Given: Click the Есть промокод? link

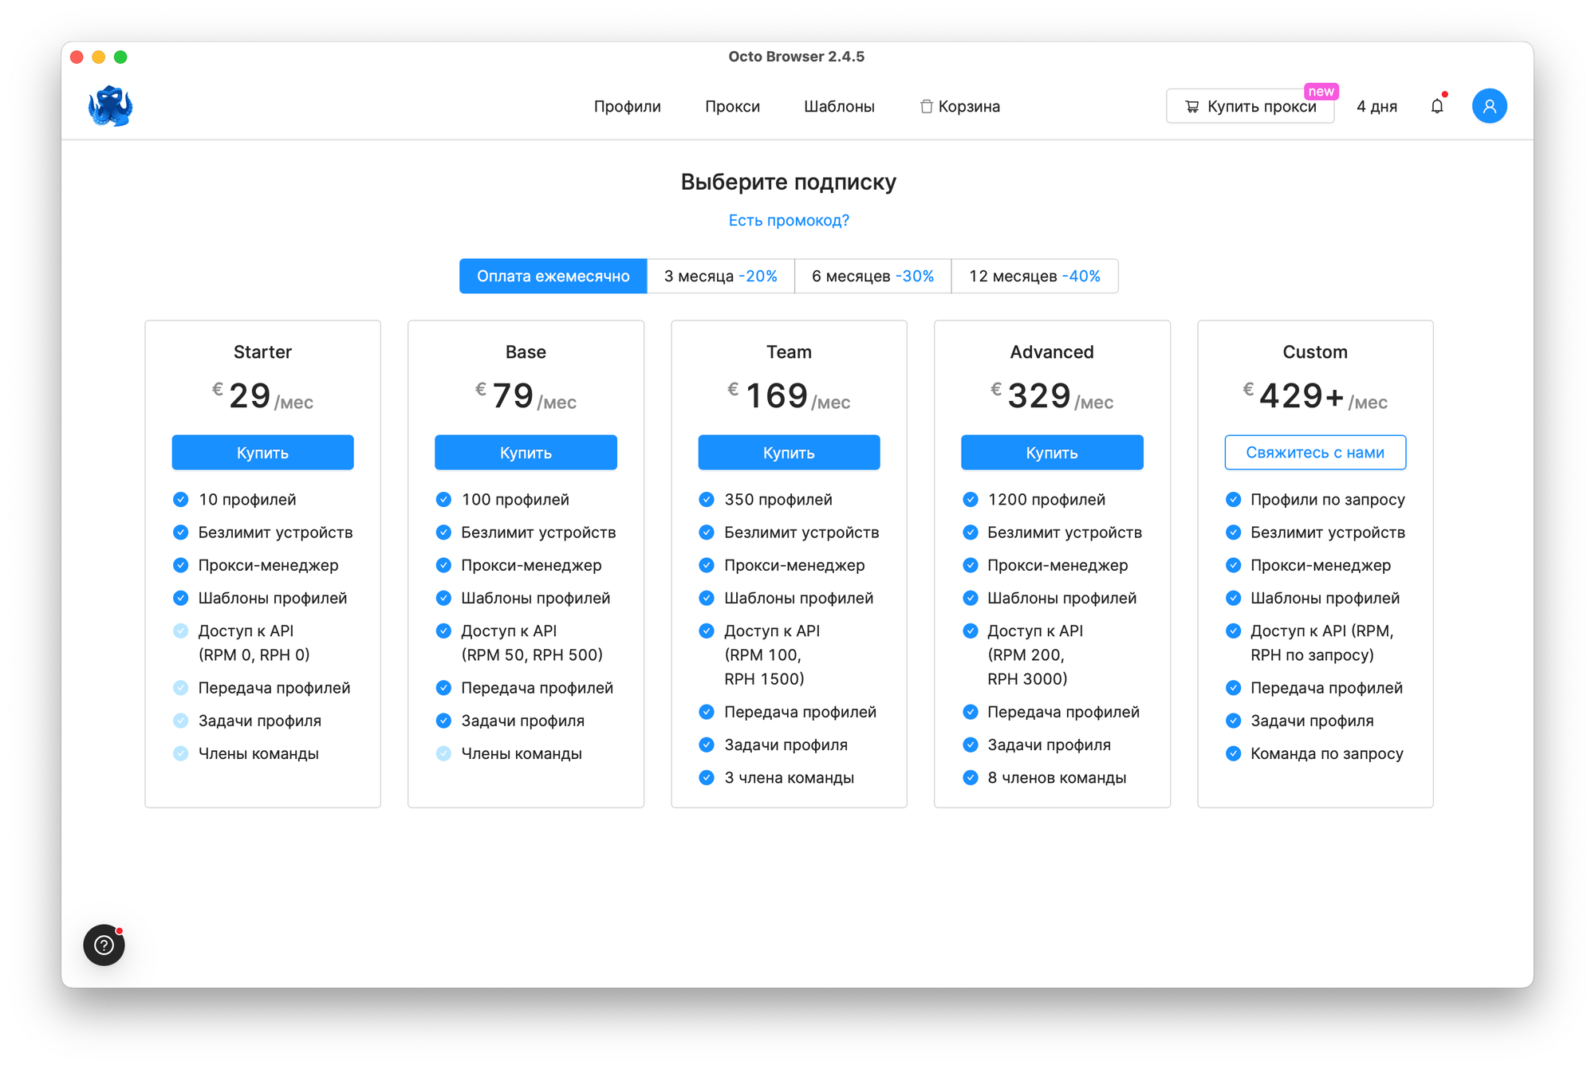Looking at the screenshot, I should (x=789, y=221).
